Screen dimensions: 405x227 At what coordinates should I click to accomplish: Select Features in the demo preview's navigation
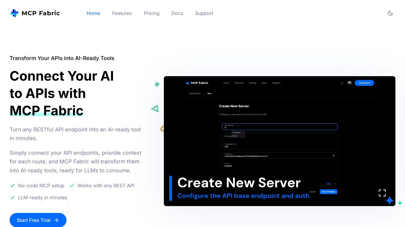coord(239,83)
